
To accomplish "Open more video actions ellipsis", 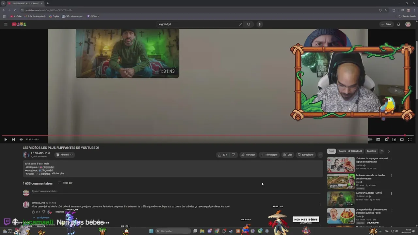I will [320, 155].
